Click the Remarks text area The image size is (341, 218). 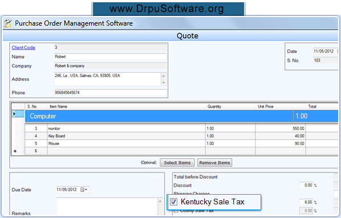[107, 206]
